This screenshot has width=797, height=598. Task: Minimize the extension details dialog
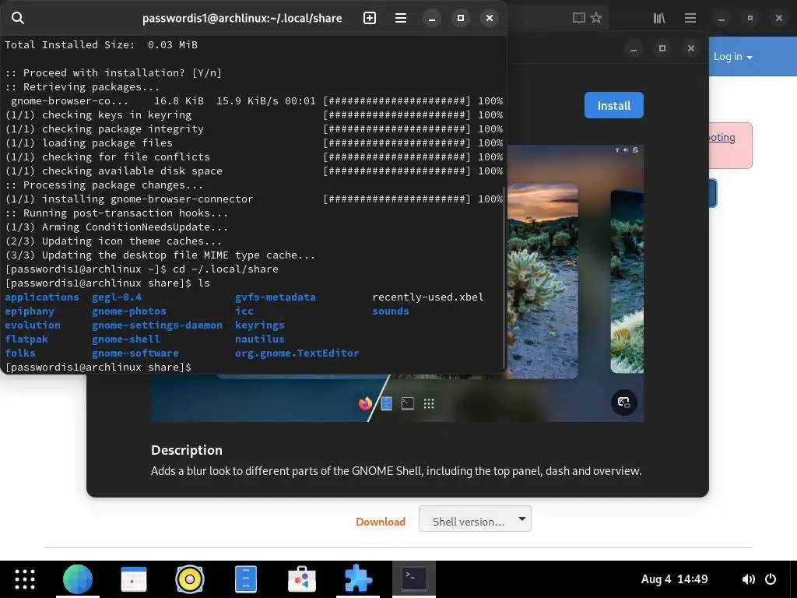pyautogui.click(x=634, y=48)
